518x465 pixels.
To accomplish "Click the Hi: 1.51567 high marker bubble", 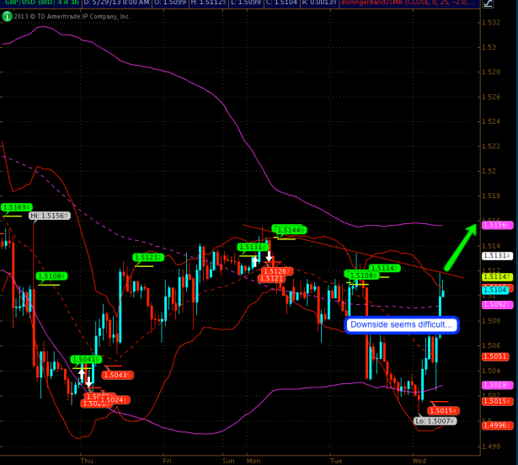I will 50,216.
